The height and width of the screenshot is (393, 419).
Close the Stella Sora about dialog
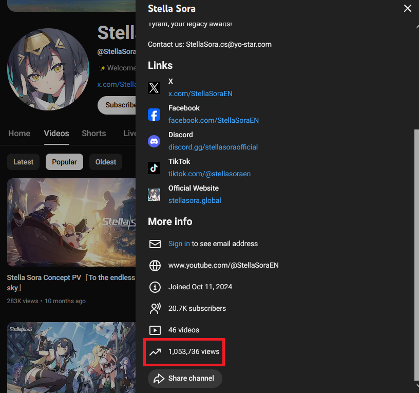[407, 8]
